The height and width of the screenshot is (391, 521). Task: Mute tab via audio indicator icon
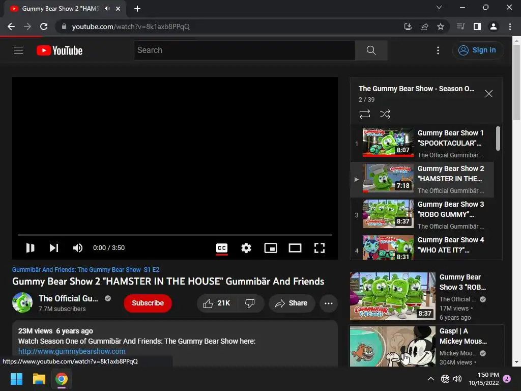pyautogui.click(x=107, y=9)
